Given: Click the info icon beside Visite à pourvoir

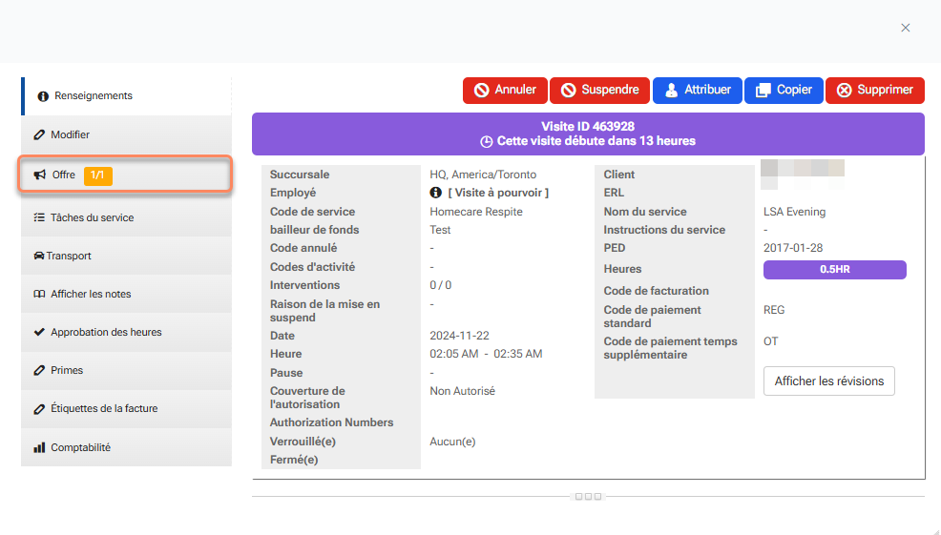Looking at the screenshot, I should click(x=436, y=193).
